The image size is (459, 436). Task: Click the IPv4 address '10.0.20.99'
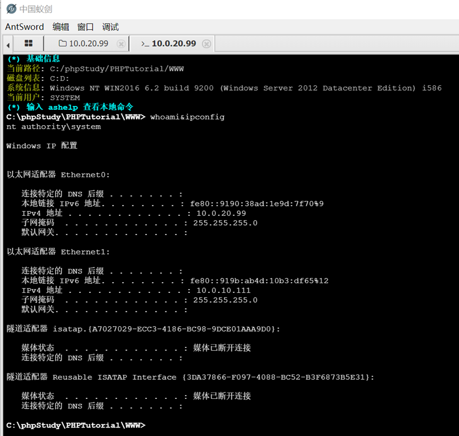point(221,213)
